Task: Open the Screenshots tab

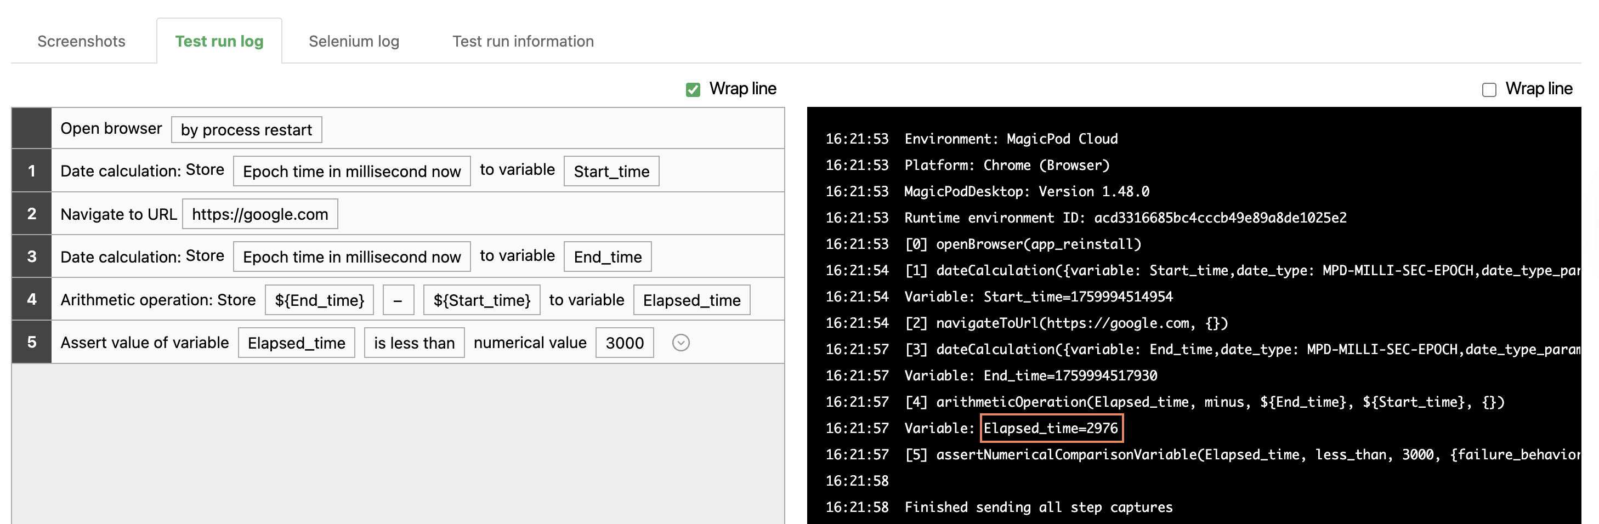Action: (x=81, y=41)
